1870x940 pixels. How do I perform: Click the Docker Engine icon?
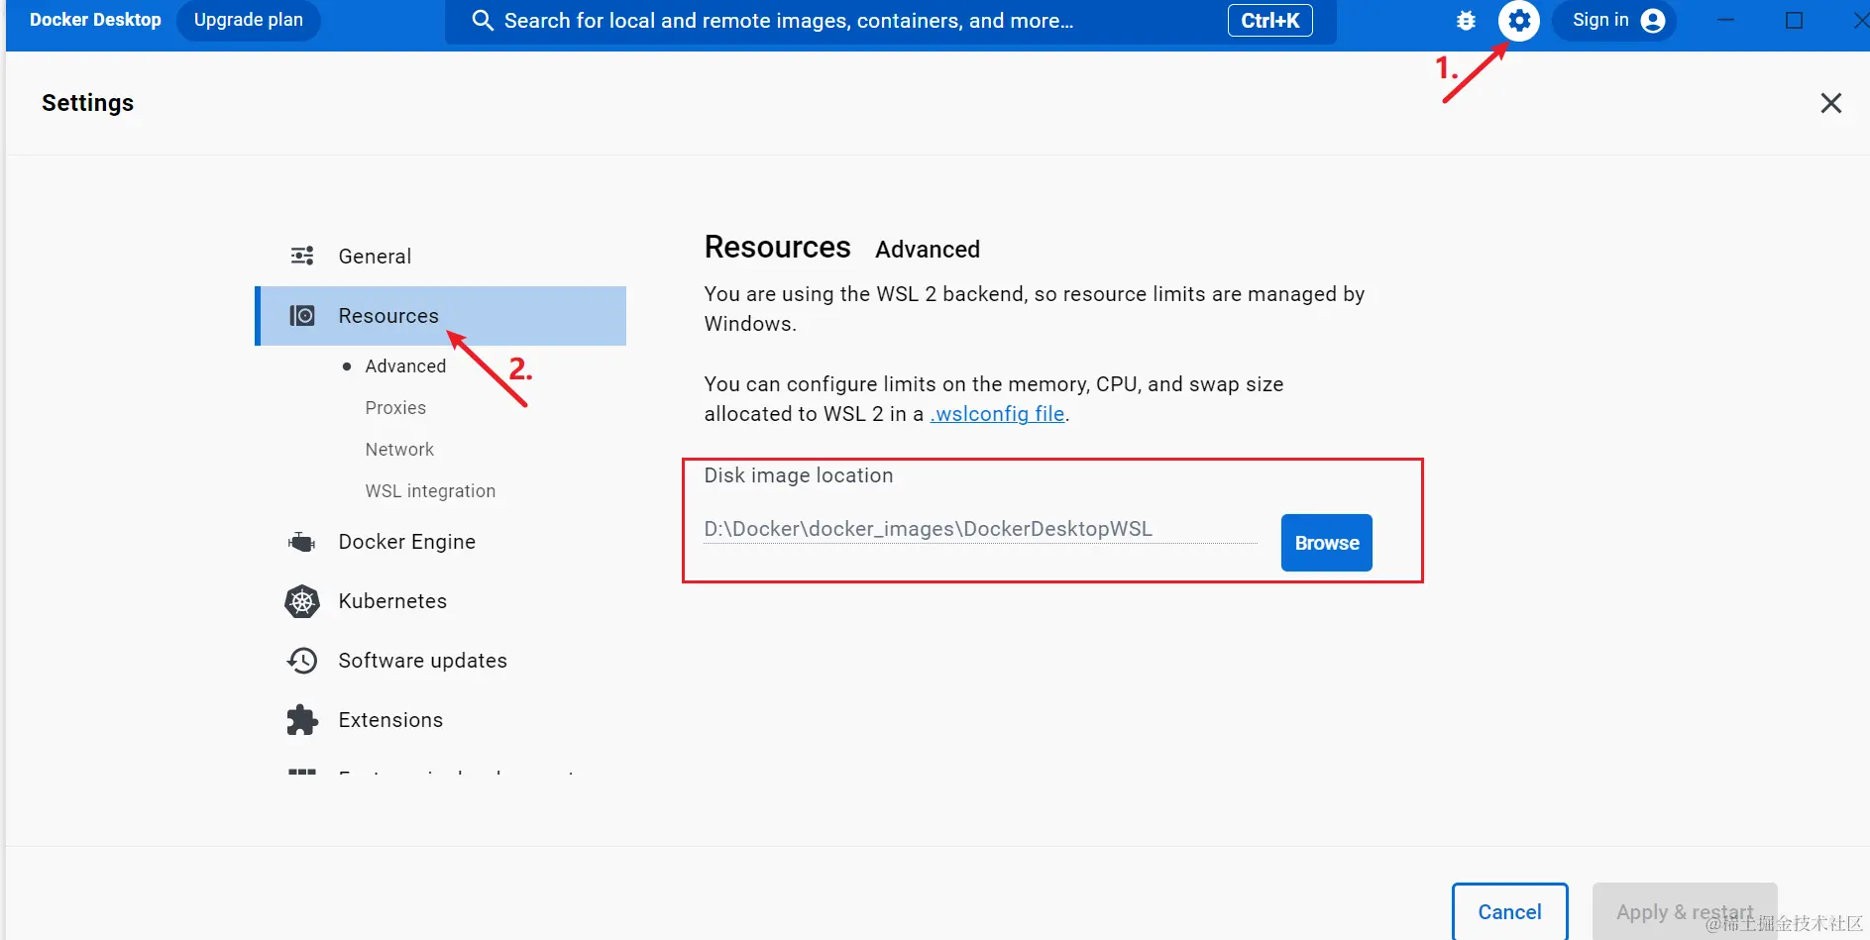[x=302, y=542]
